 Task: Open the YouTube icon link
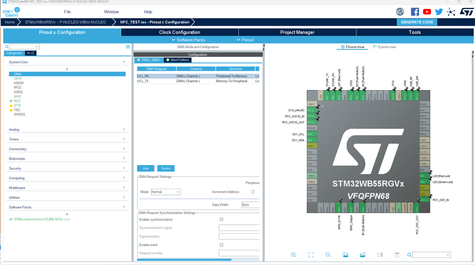pos(427,12)
